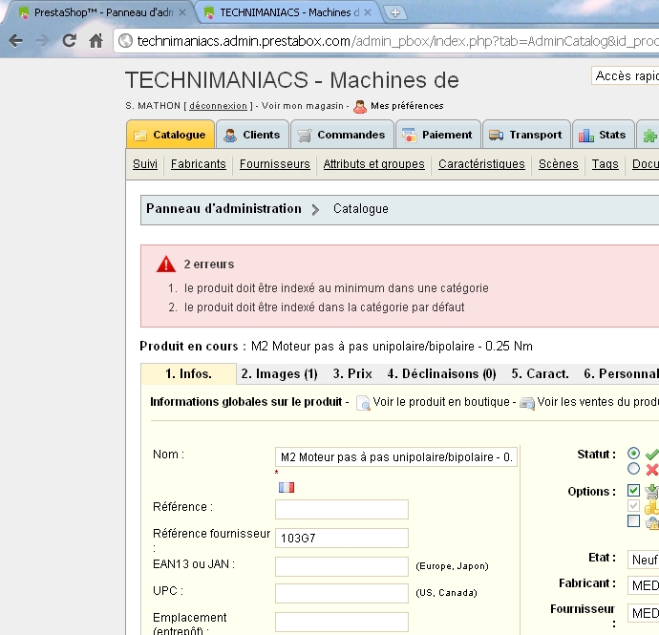The width and height of the screenshot is (659, 635).
Task: Open the Clients main tab
Action: [252, 135]
